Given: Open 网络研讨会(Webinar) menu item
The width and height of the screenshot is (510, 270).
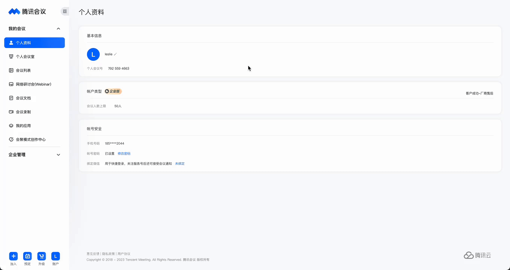Looking at the screenshot, I should pyautogui.click(x=34, y=84).
